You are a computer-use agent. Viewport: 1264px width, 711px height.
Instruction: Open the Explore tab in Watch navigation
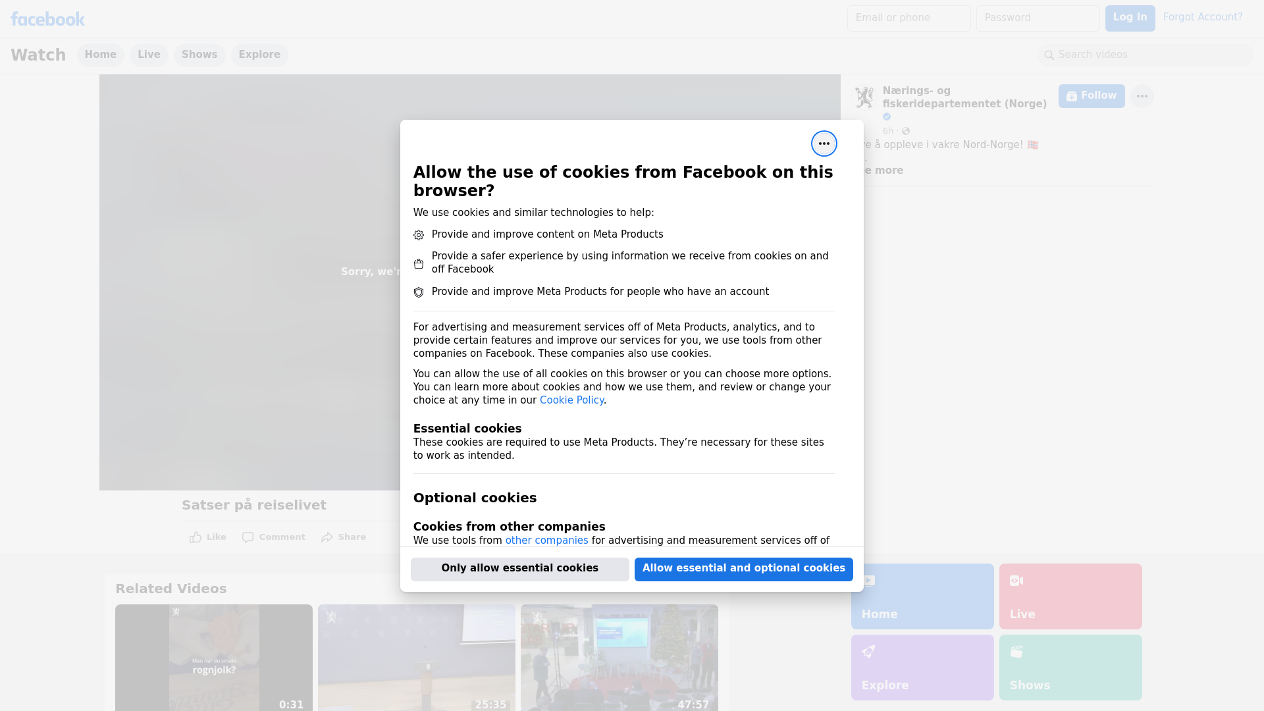(259, 55)
